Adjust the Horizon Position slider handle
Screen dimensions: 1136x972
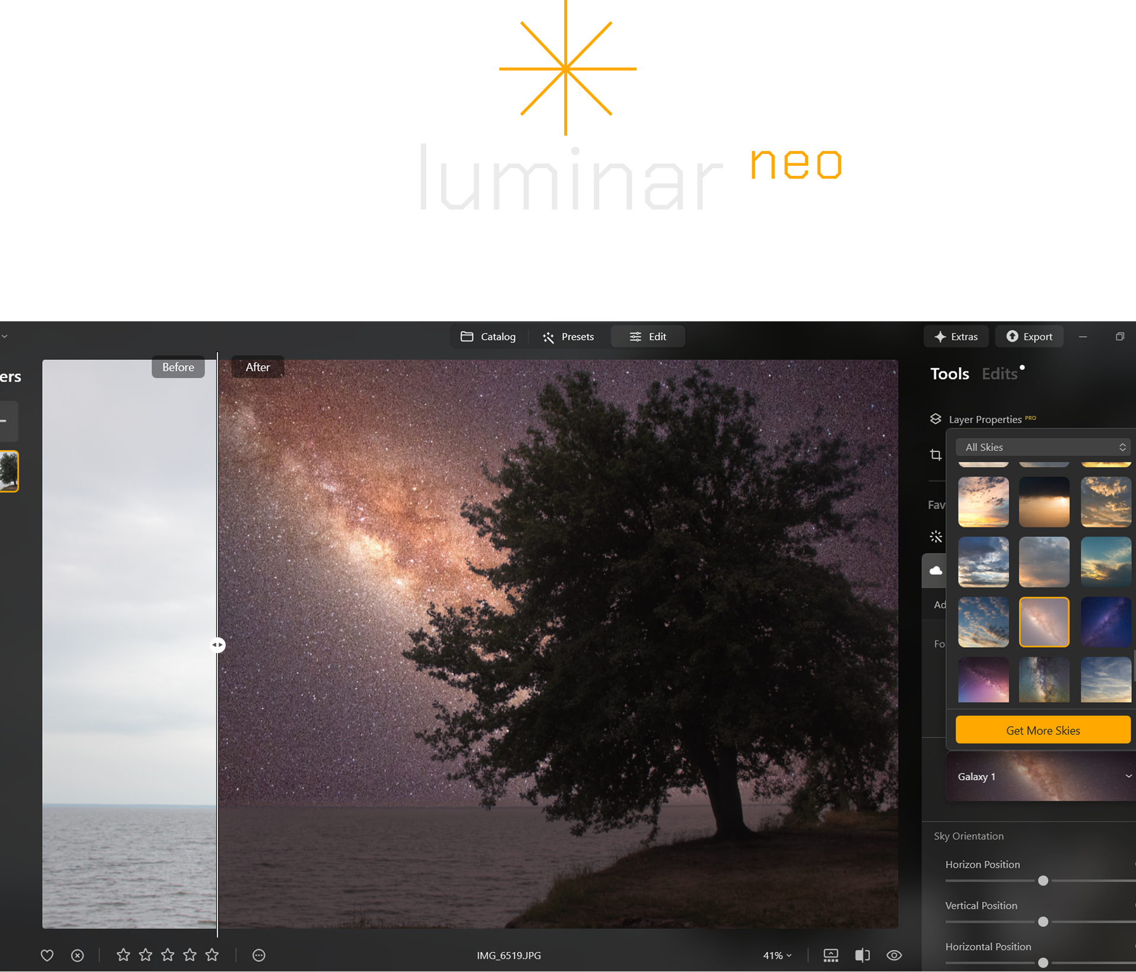pos(1043,881)
